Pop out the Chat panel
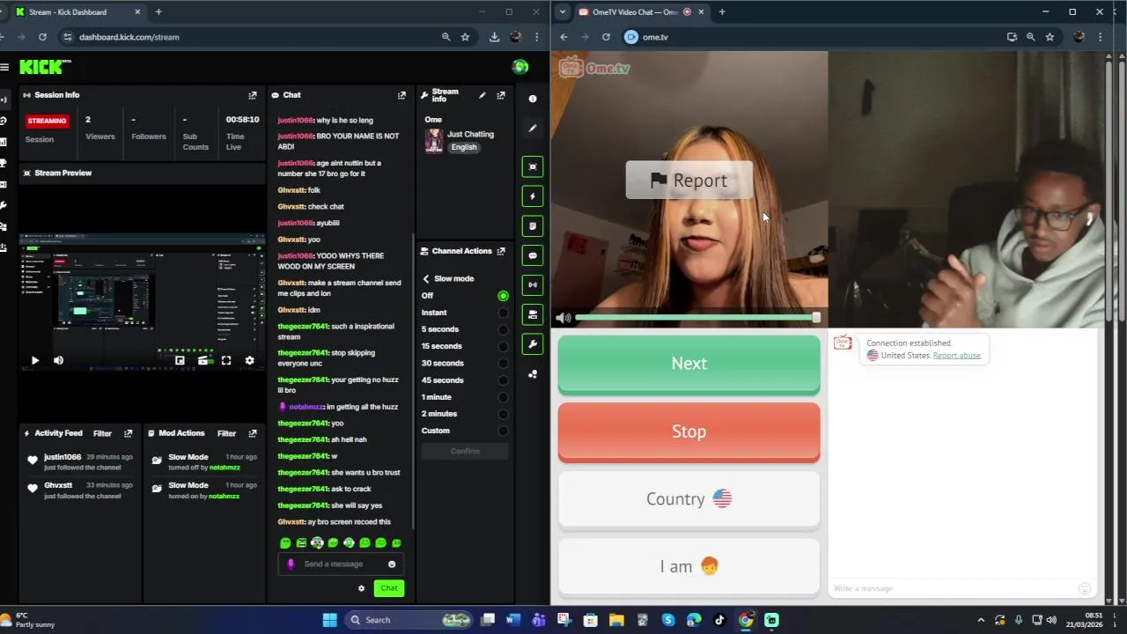The height and width of the screenshot is (634, 1127). pyautogui.click(x=401, y=95)
